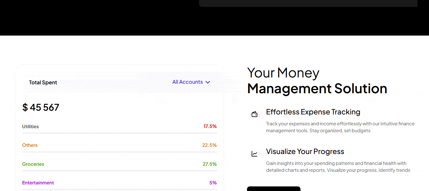Click the line chart icon beside Visualize Progress
The image size is (429, 191).
(254, 154)
